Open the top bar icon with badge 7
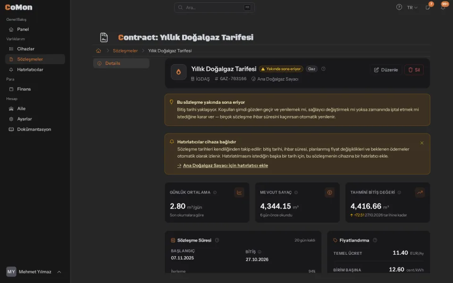 coord(428,7)
